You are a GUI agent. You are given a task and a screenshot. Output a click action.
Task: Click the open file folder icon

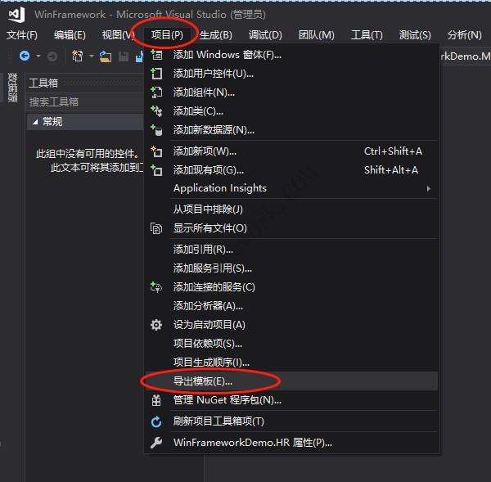point(106,56)
